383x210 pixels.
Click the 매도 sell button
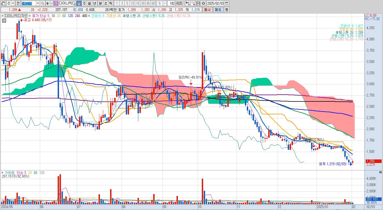click(218, 10)
